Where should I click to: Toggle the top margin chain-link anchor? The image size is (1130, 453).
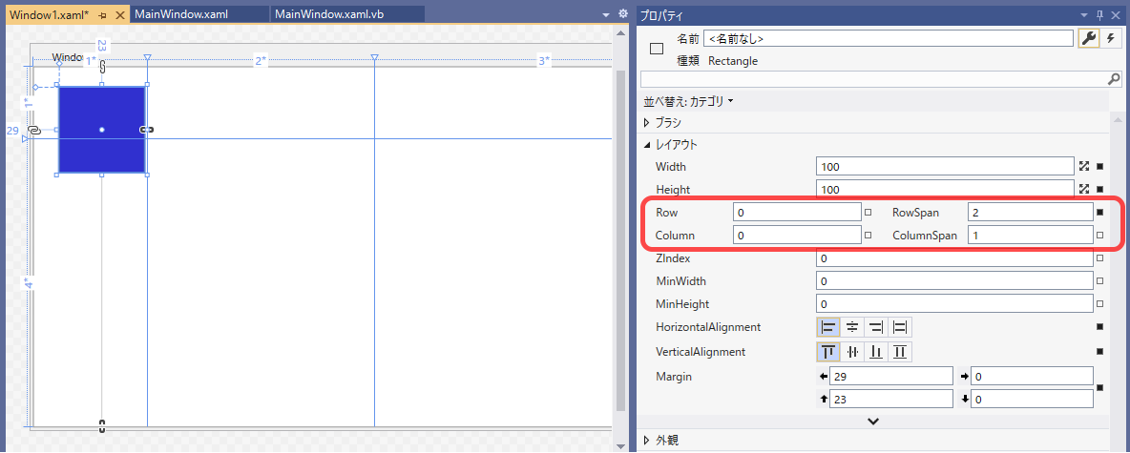pyautogui.click(x=102, y=67)
